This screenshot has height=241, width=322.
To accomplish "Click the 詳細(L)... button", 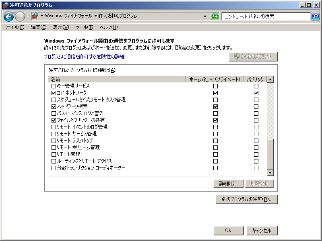I will (x=228, y=184).
